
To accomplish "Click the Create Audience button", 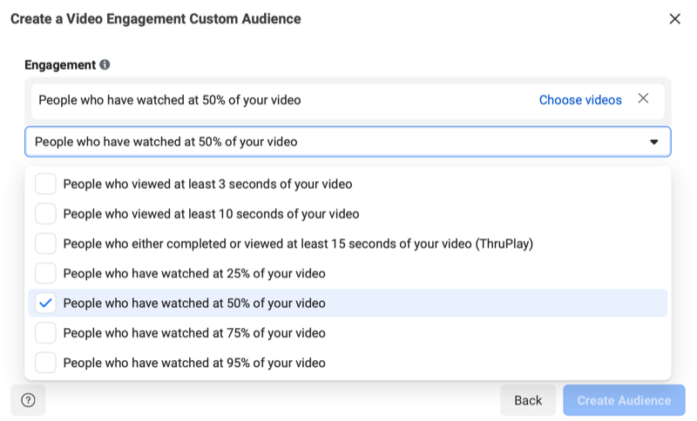I will coord(624,400).
